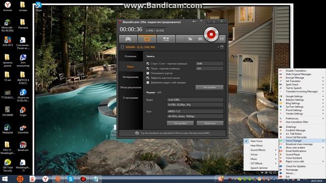Click Exit in Clownfish menu
Screen dimensions: 326x183
point(302,176)
